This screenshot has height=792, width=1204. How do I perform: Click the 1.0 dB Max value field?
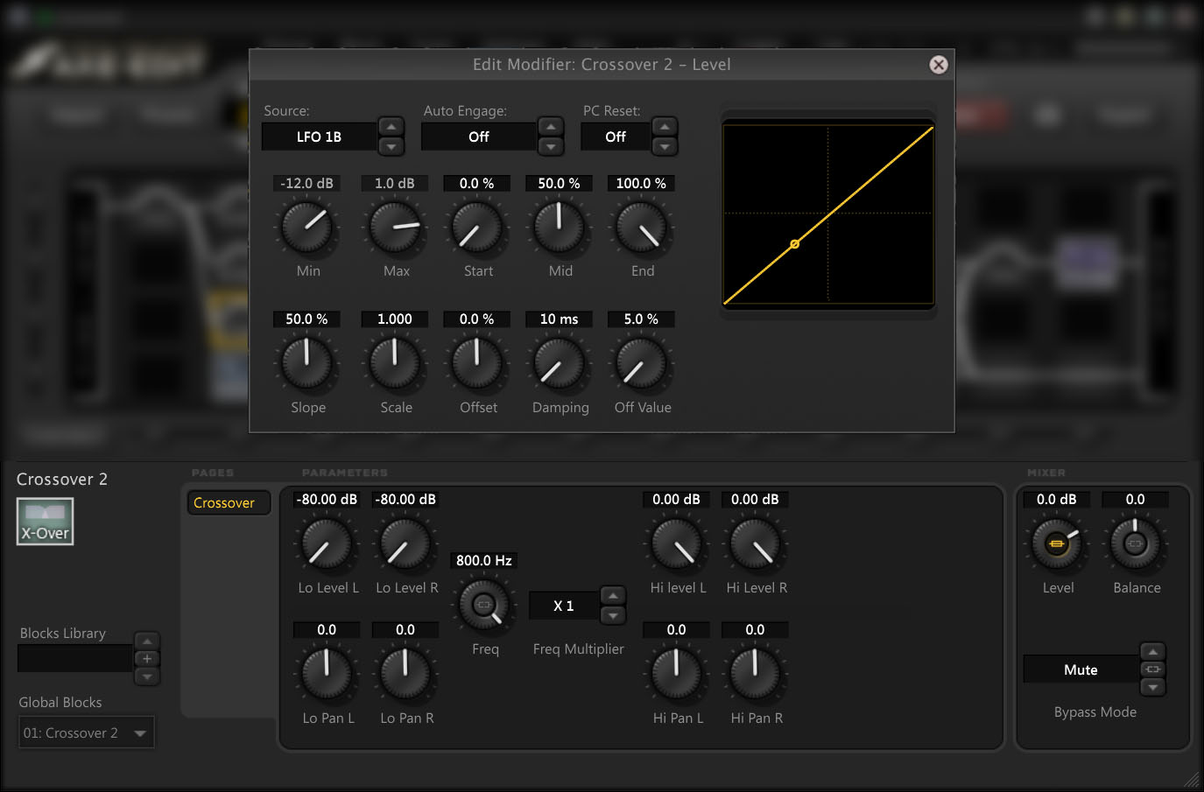coord(395,184)
